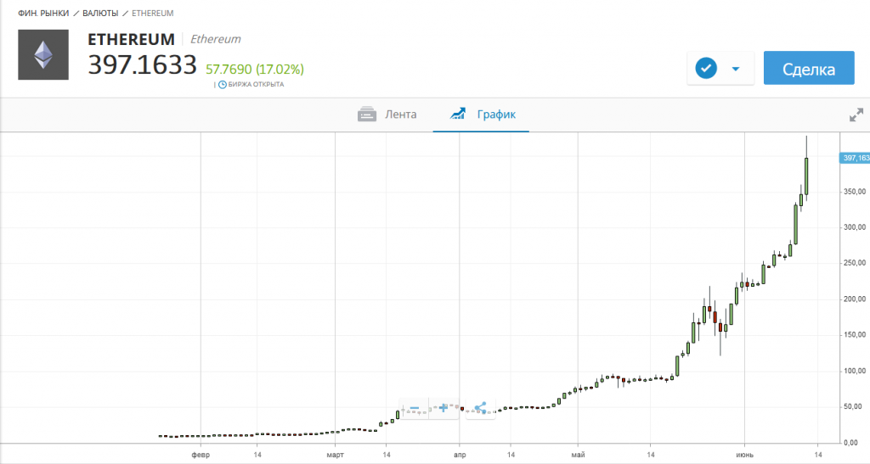Viewport: 870px width, 464px height.
Task: Click the апр date axis label
Action: 460,456
